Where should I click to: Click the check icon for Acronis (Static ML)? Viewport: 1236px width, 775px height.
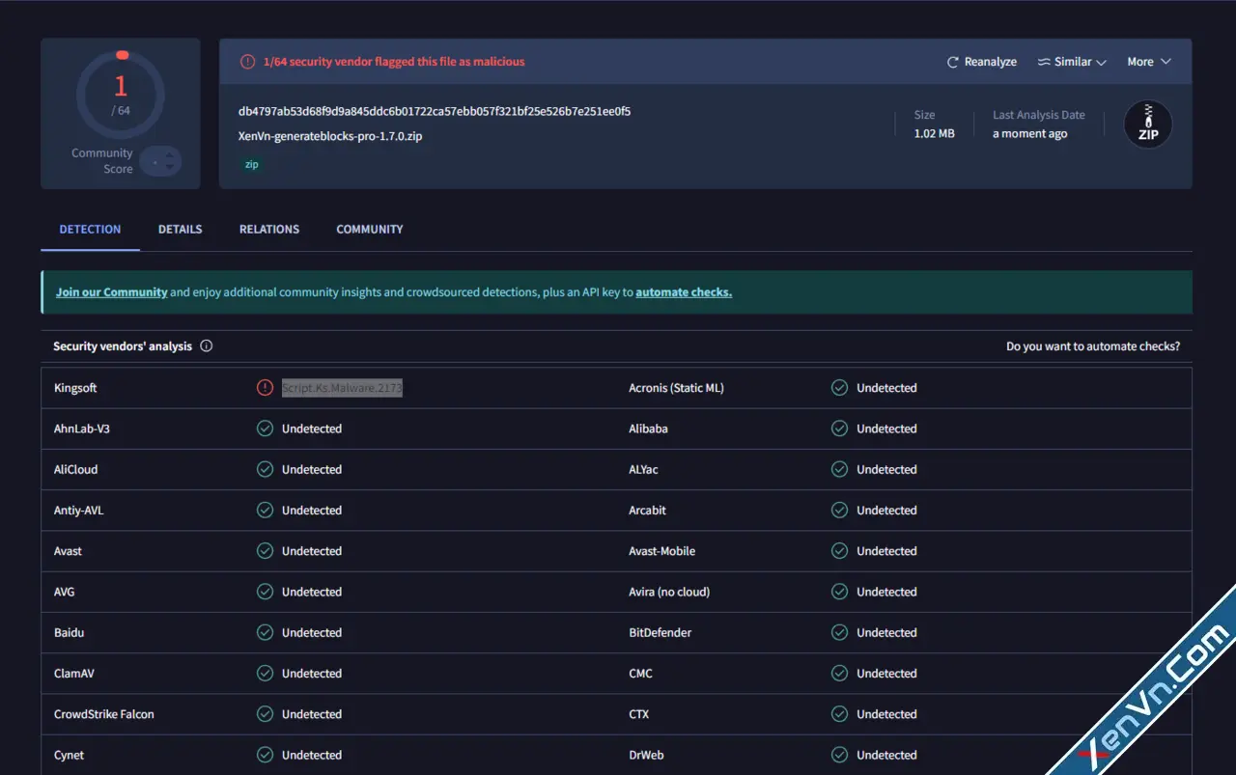(839, 388)
